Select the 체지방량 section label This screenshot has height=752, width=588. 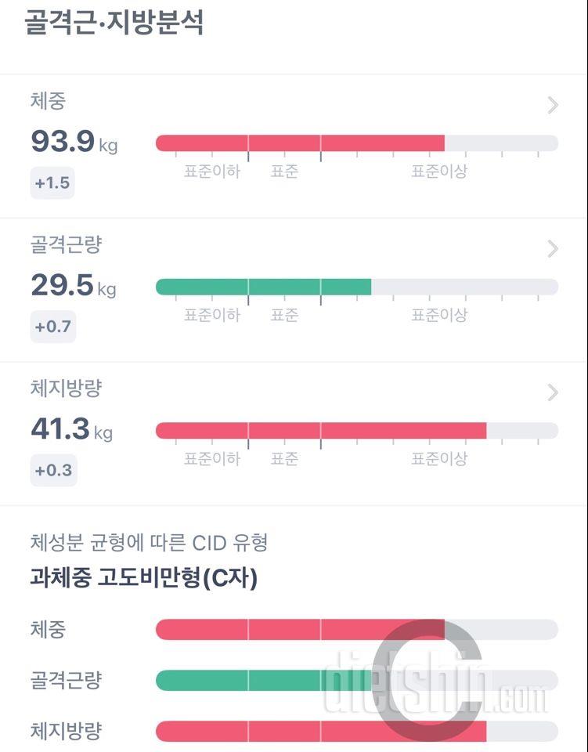[66, 388]
